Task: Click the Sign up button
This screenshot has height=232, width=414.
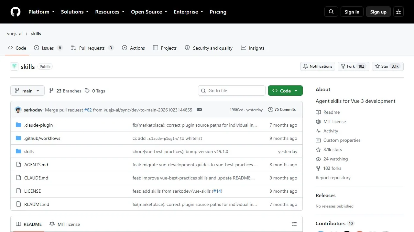Action: click(378, 12)
